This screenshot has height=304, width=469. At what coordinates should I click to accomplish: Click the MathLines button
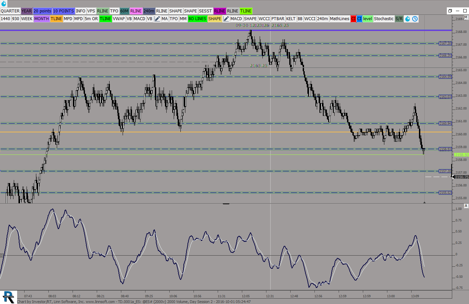[x=339, y=19]
